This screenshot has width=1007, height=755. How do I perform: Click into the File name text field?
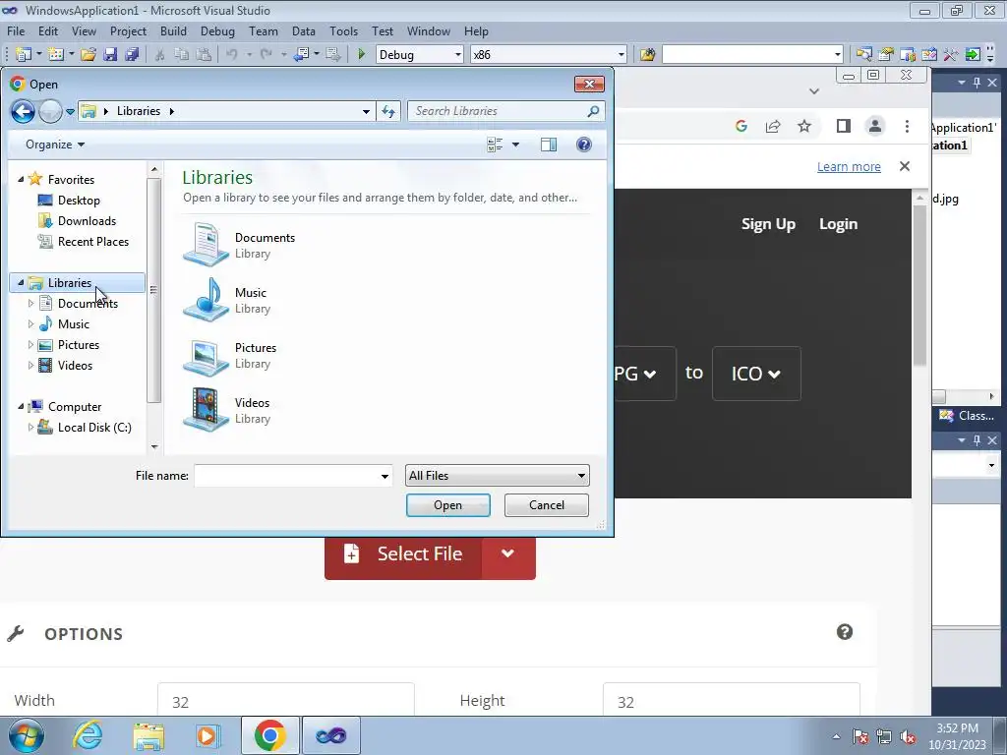(x=286, y=477)
